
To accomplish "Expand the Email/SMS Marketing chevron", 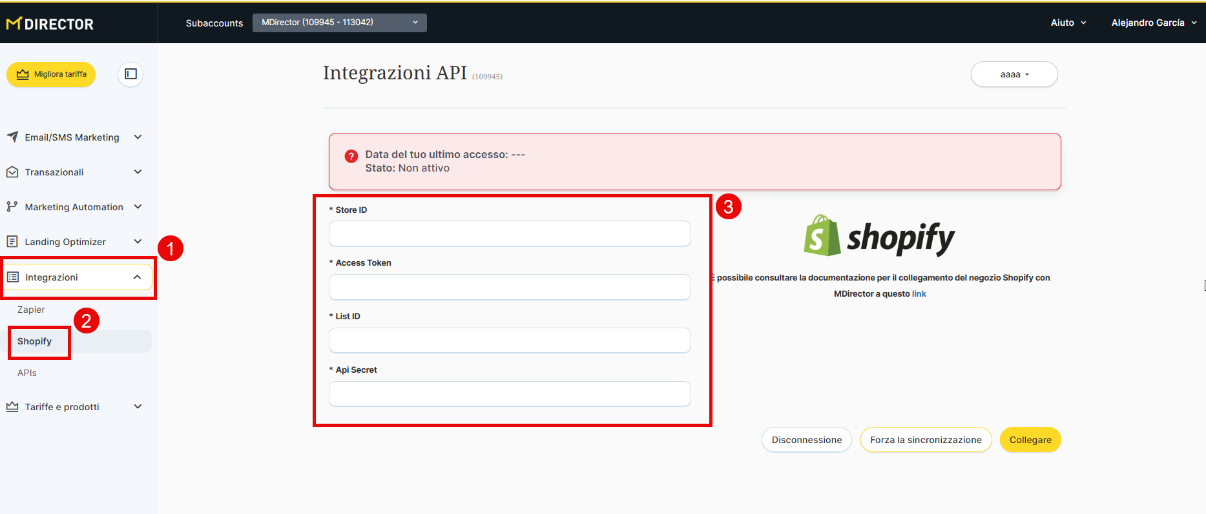I will coord(138,137).
